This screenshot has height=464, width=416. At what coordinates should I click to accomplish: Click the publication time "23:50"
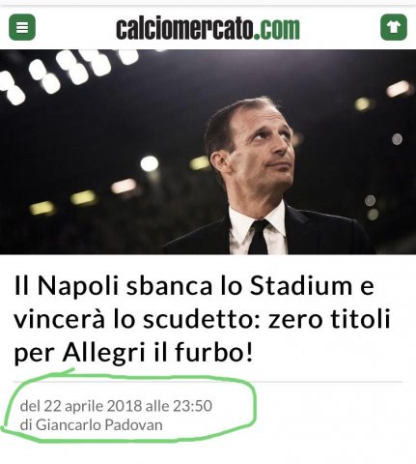coord(192,406)
